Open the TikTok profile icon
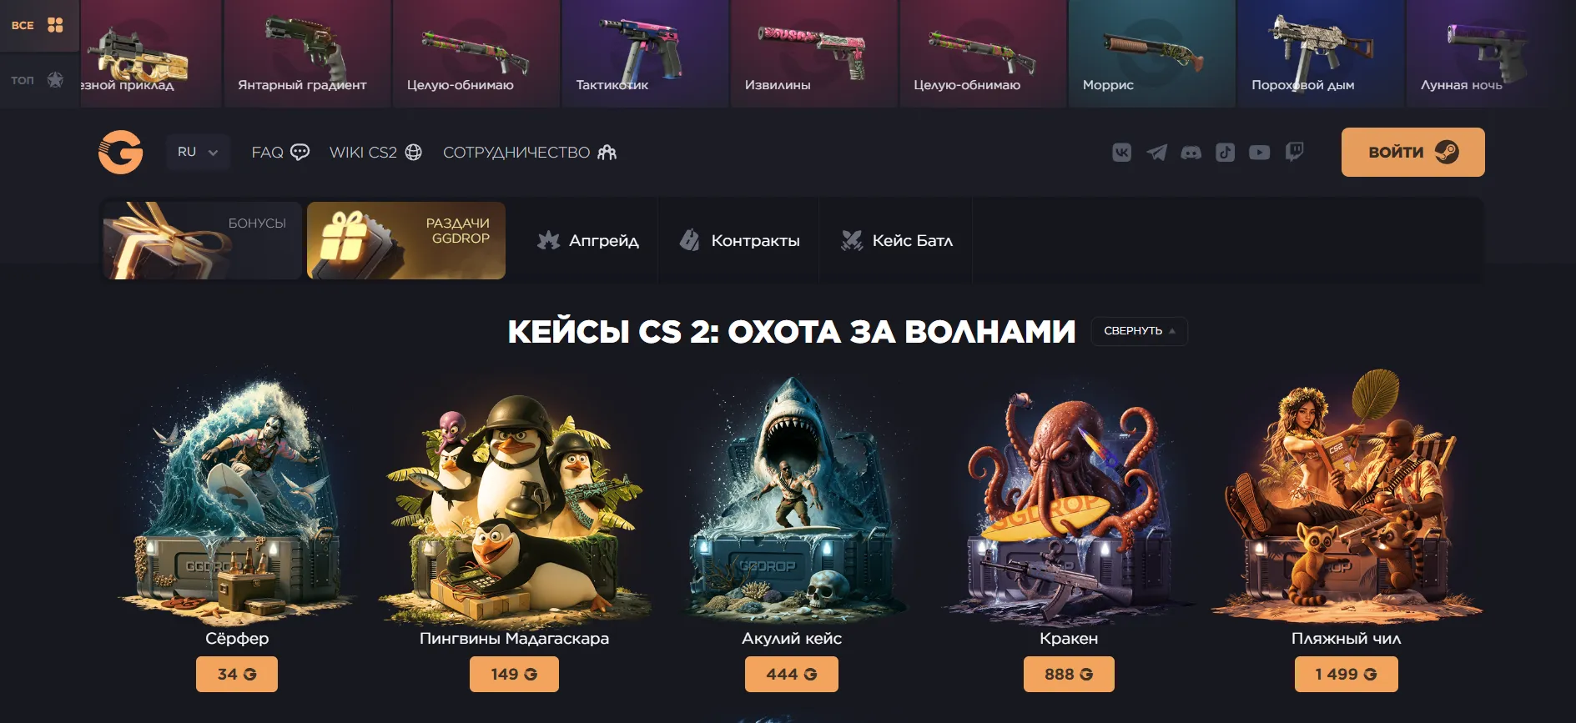Viewport: 1576px width, 723px height. tap(1225, 152)
